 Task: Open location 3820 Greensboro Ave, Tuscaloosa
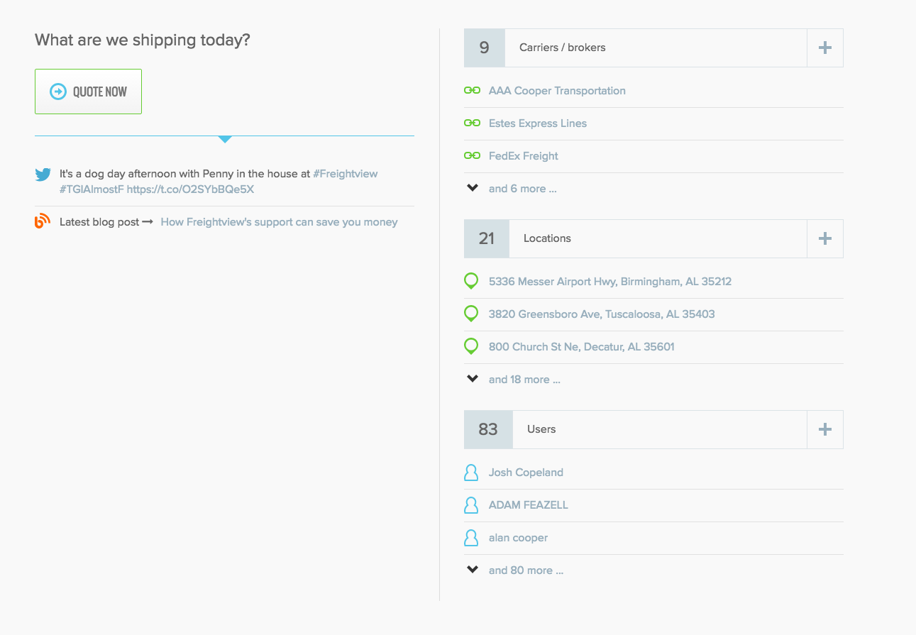602,314
